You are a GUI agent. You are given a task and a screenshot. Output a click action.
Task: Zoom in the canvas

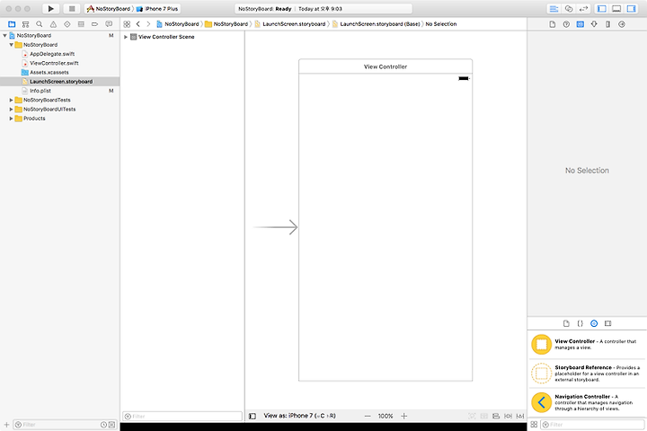coord(404,416)
